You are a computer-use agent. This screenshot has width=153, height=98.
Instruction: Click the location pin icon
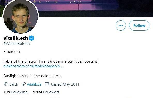(6, 84)
